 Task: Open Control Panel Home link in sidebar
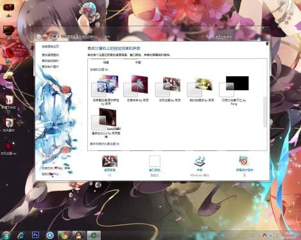click(50, 46)
